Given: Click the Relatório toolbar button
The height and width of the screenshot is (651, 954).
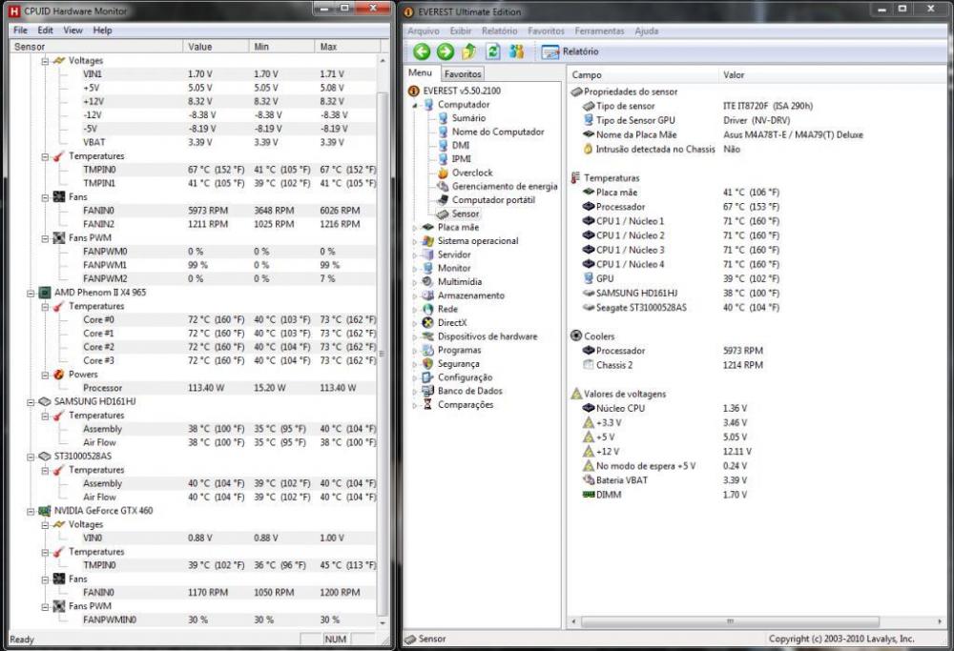Looking at the screenshot, I should (570, 51).
